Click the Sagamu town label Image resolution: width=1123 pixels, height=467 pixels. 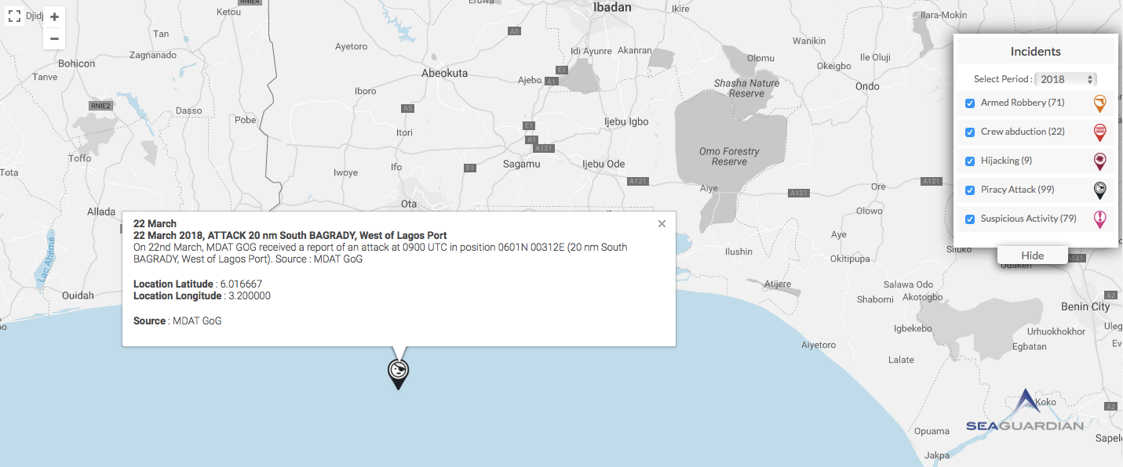pos(521,164)
